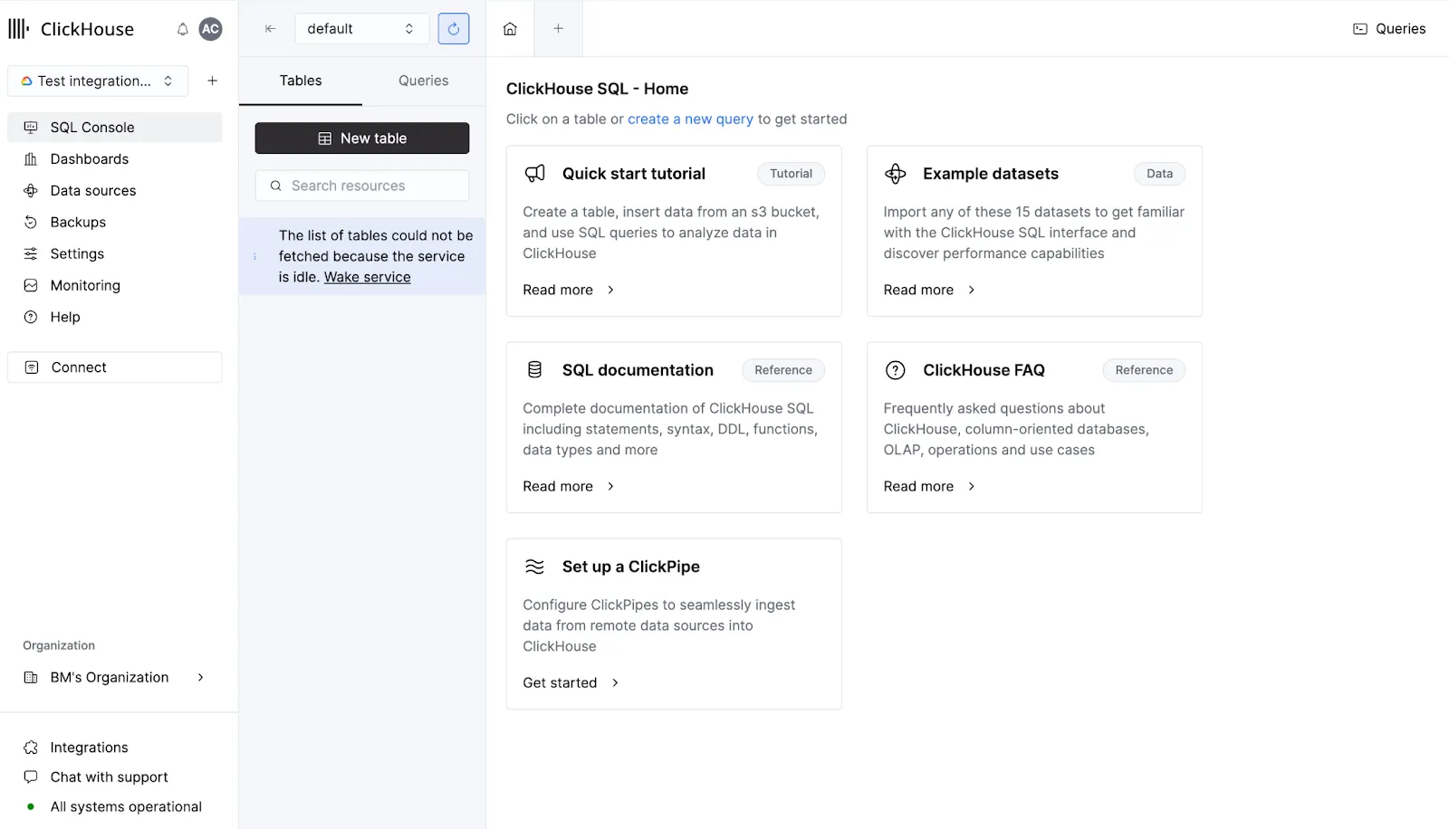Viewport: 1449px width, 829px height.
Task: Open the default database dropdown
Action: click(x=361, y=29)
